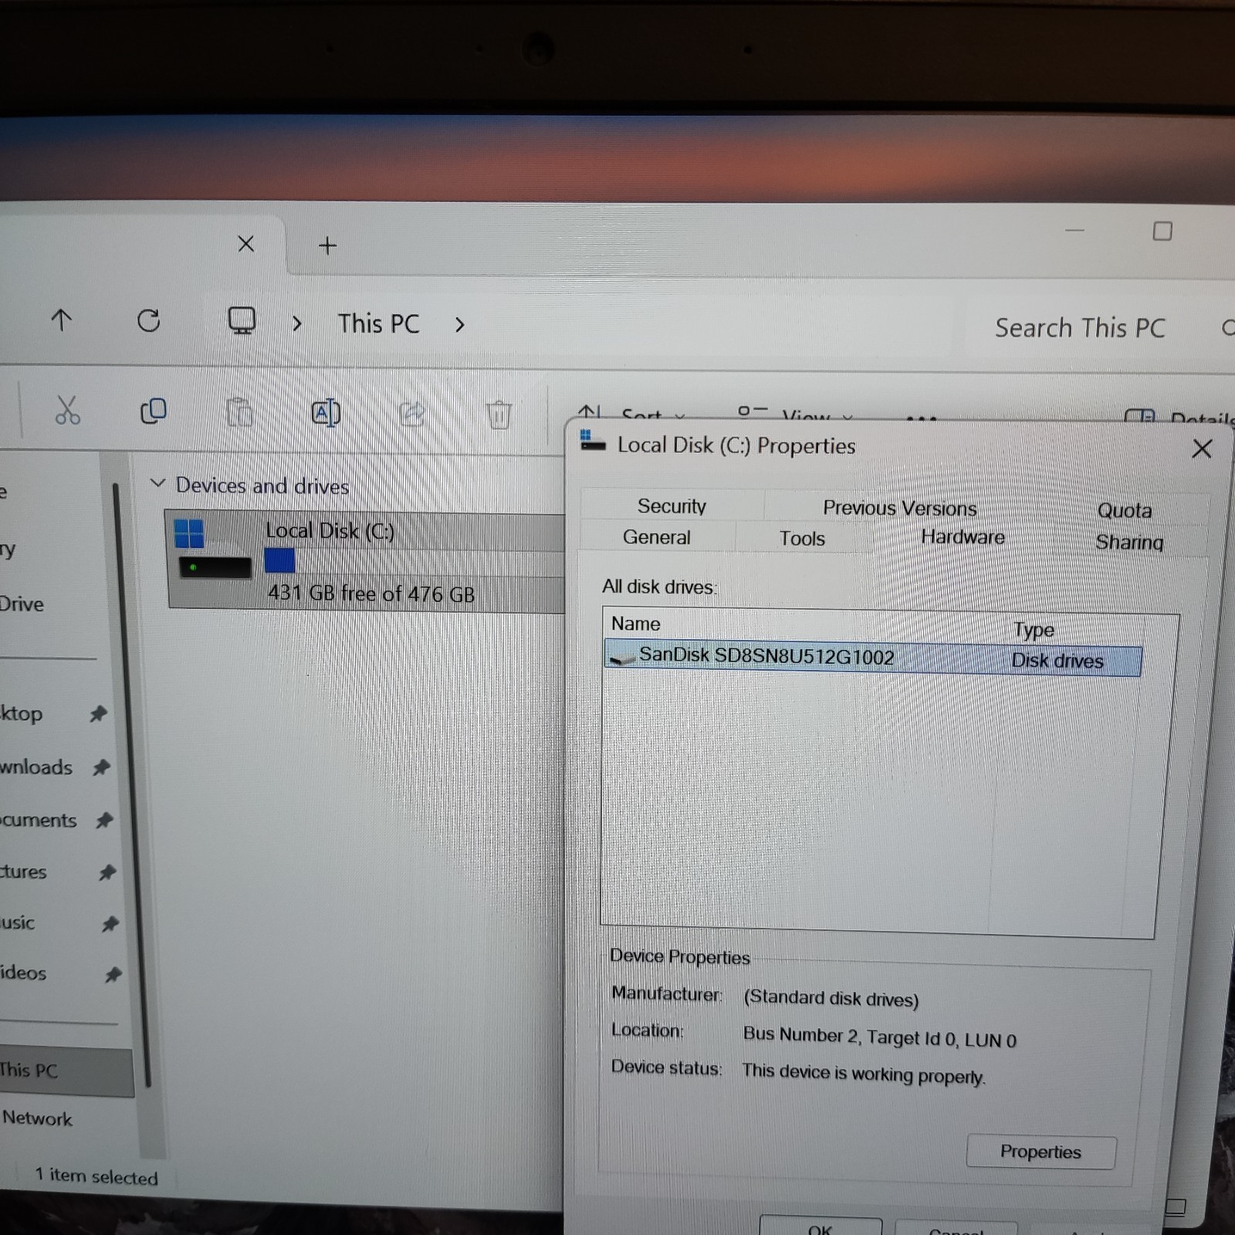Open Videos in navigation pane
Viewport: 1235px width, 1235px height.
tap(23, 973)
